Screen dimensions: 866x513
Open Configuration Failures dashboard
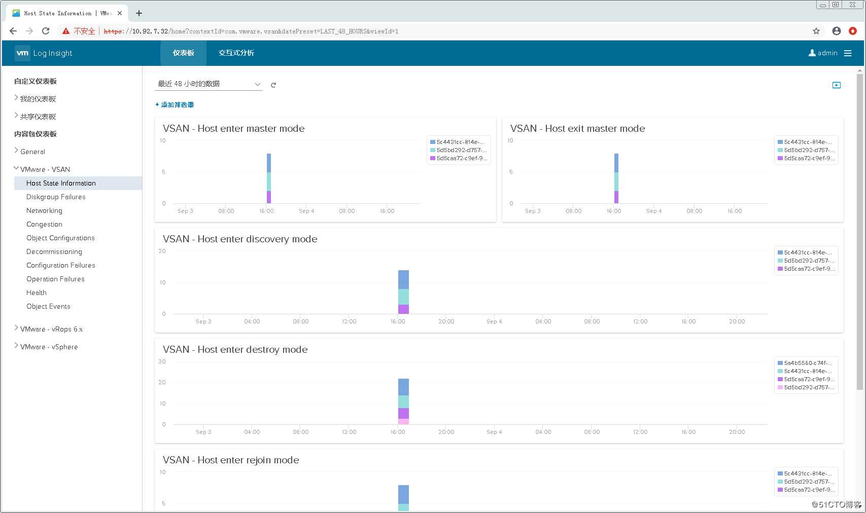61,265
